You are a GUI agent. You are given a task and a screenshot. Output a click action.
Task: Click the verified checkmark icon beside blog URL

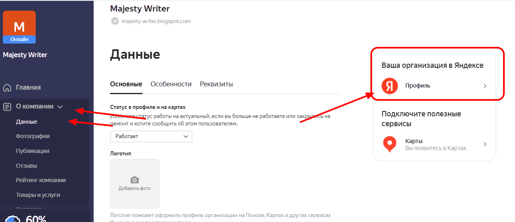click(x=115, y=21)
